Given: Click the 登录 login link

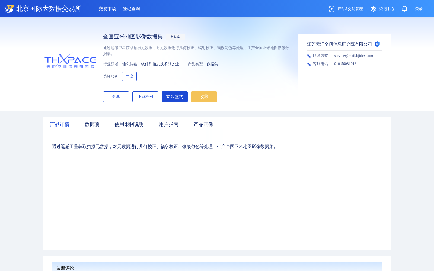Looking at the screenshot, I should click(x=419, y=9).
